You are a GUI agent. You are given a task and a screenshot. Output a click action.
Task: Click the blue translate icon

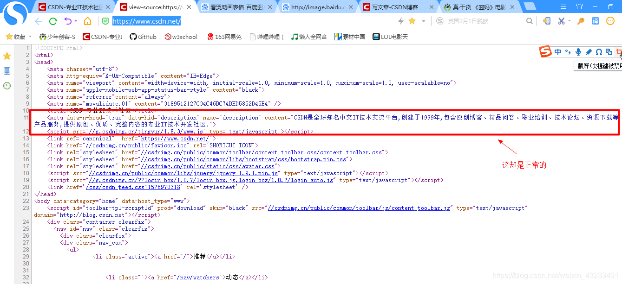(x=596, y=21)
